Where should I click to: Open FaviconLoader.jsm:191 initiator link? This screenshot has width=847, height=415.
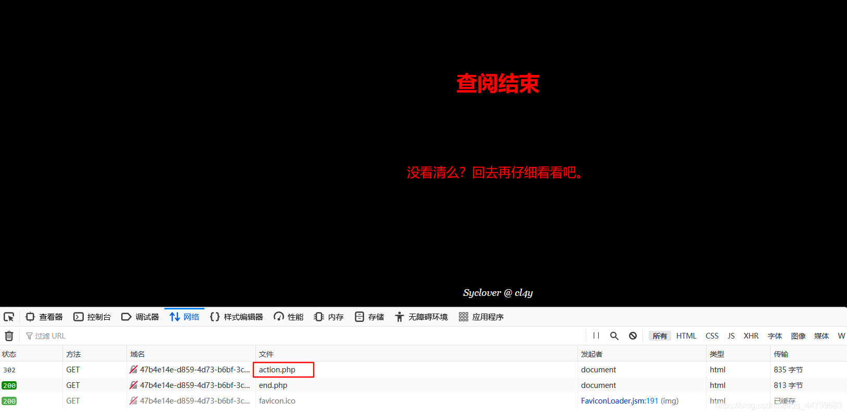[x=620, y=401]
